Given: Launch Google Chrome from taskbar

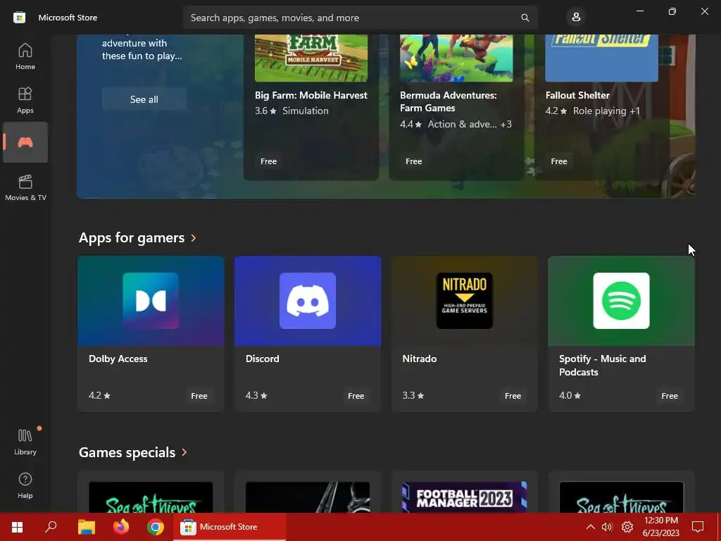Looking at the screenshot, I should 156,527.
